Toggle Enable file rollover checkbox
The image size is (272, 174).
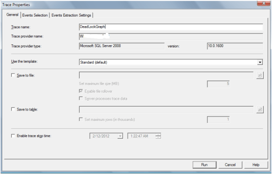click(81, 91)
